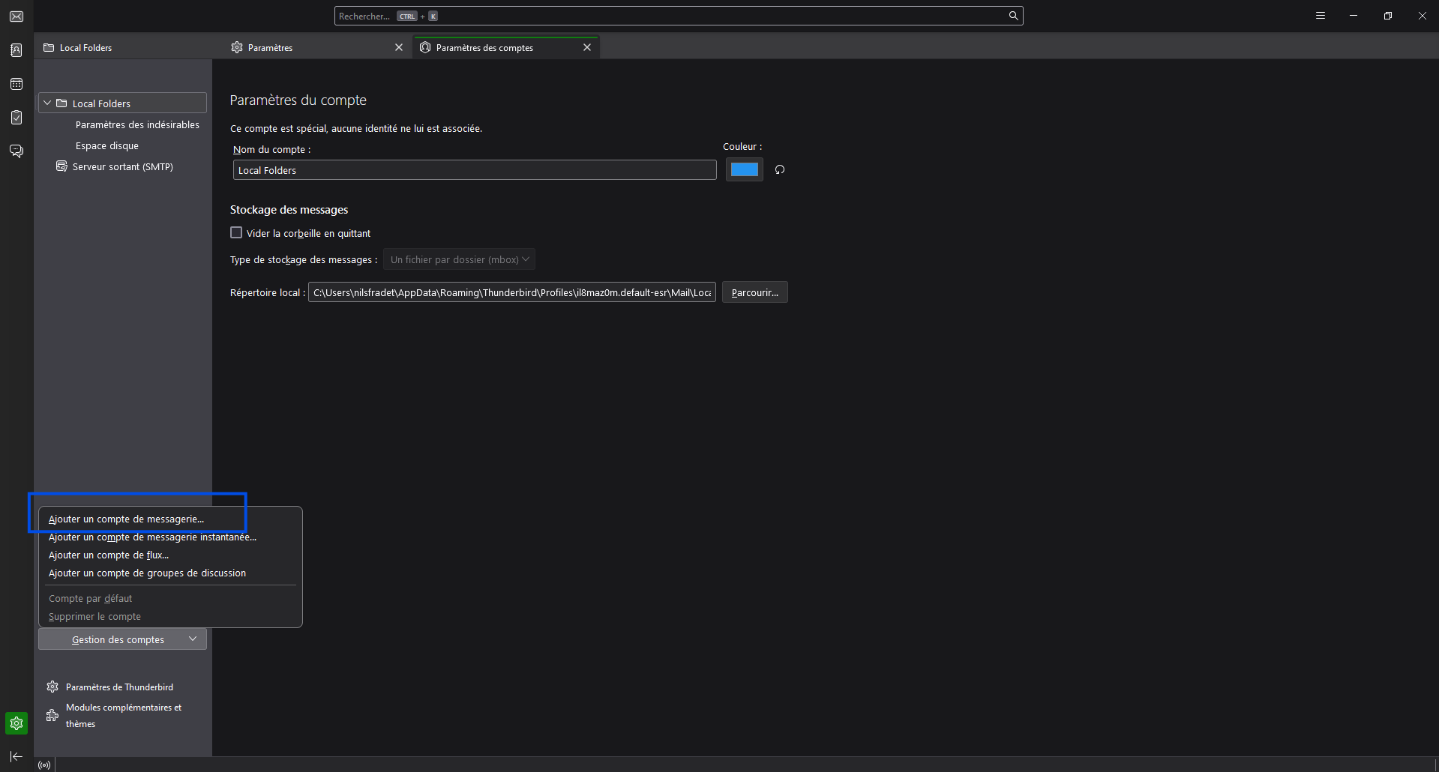Click the Parcourir button
The height and width of the screenshot is (772, 1439).
click(x=754, y=292)
